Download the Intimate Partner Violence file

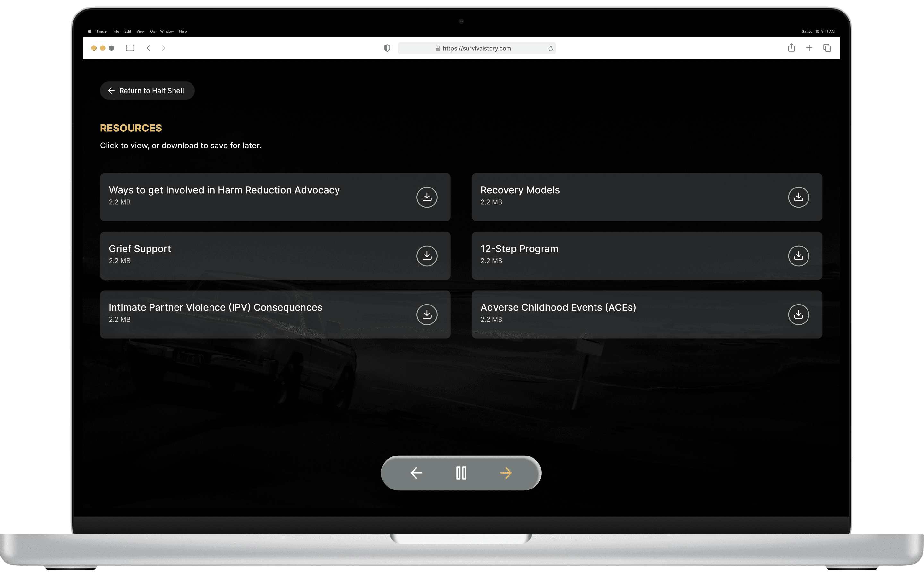[426, 314]
